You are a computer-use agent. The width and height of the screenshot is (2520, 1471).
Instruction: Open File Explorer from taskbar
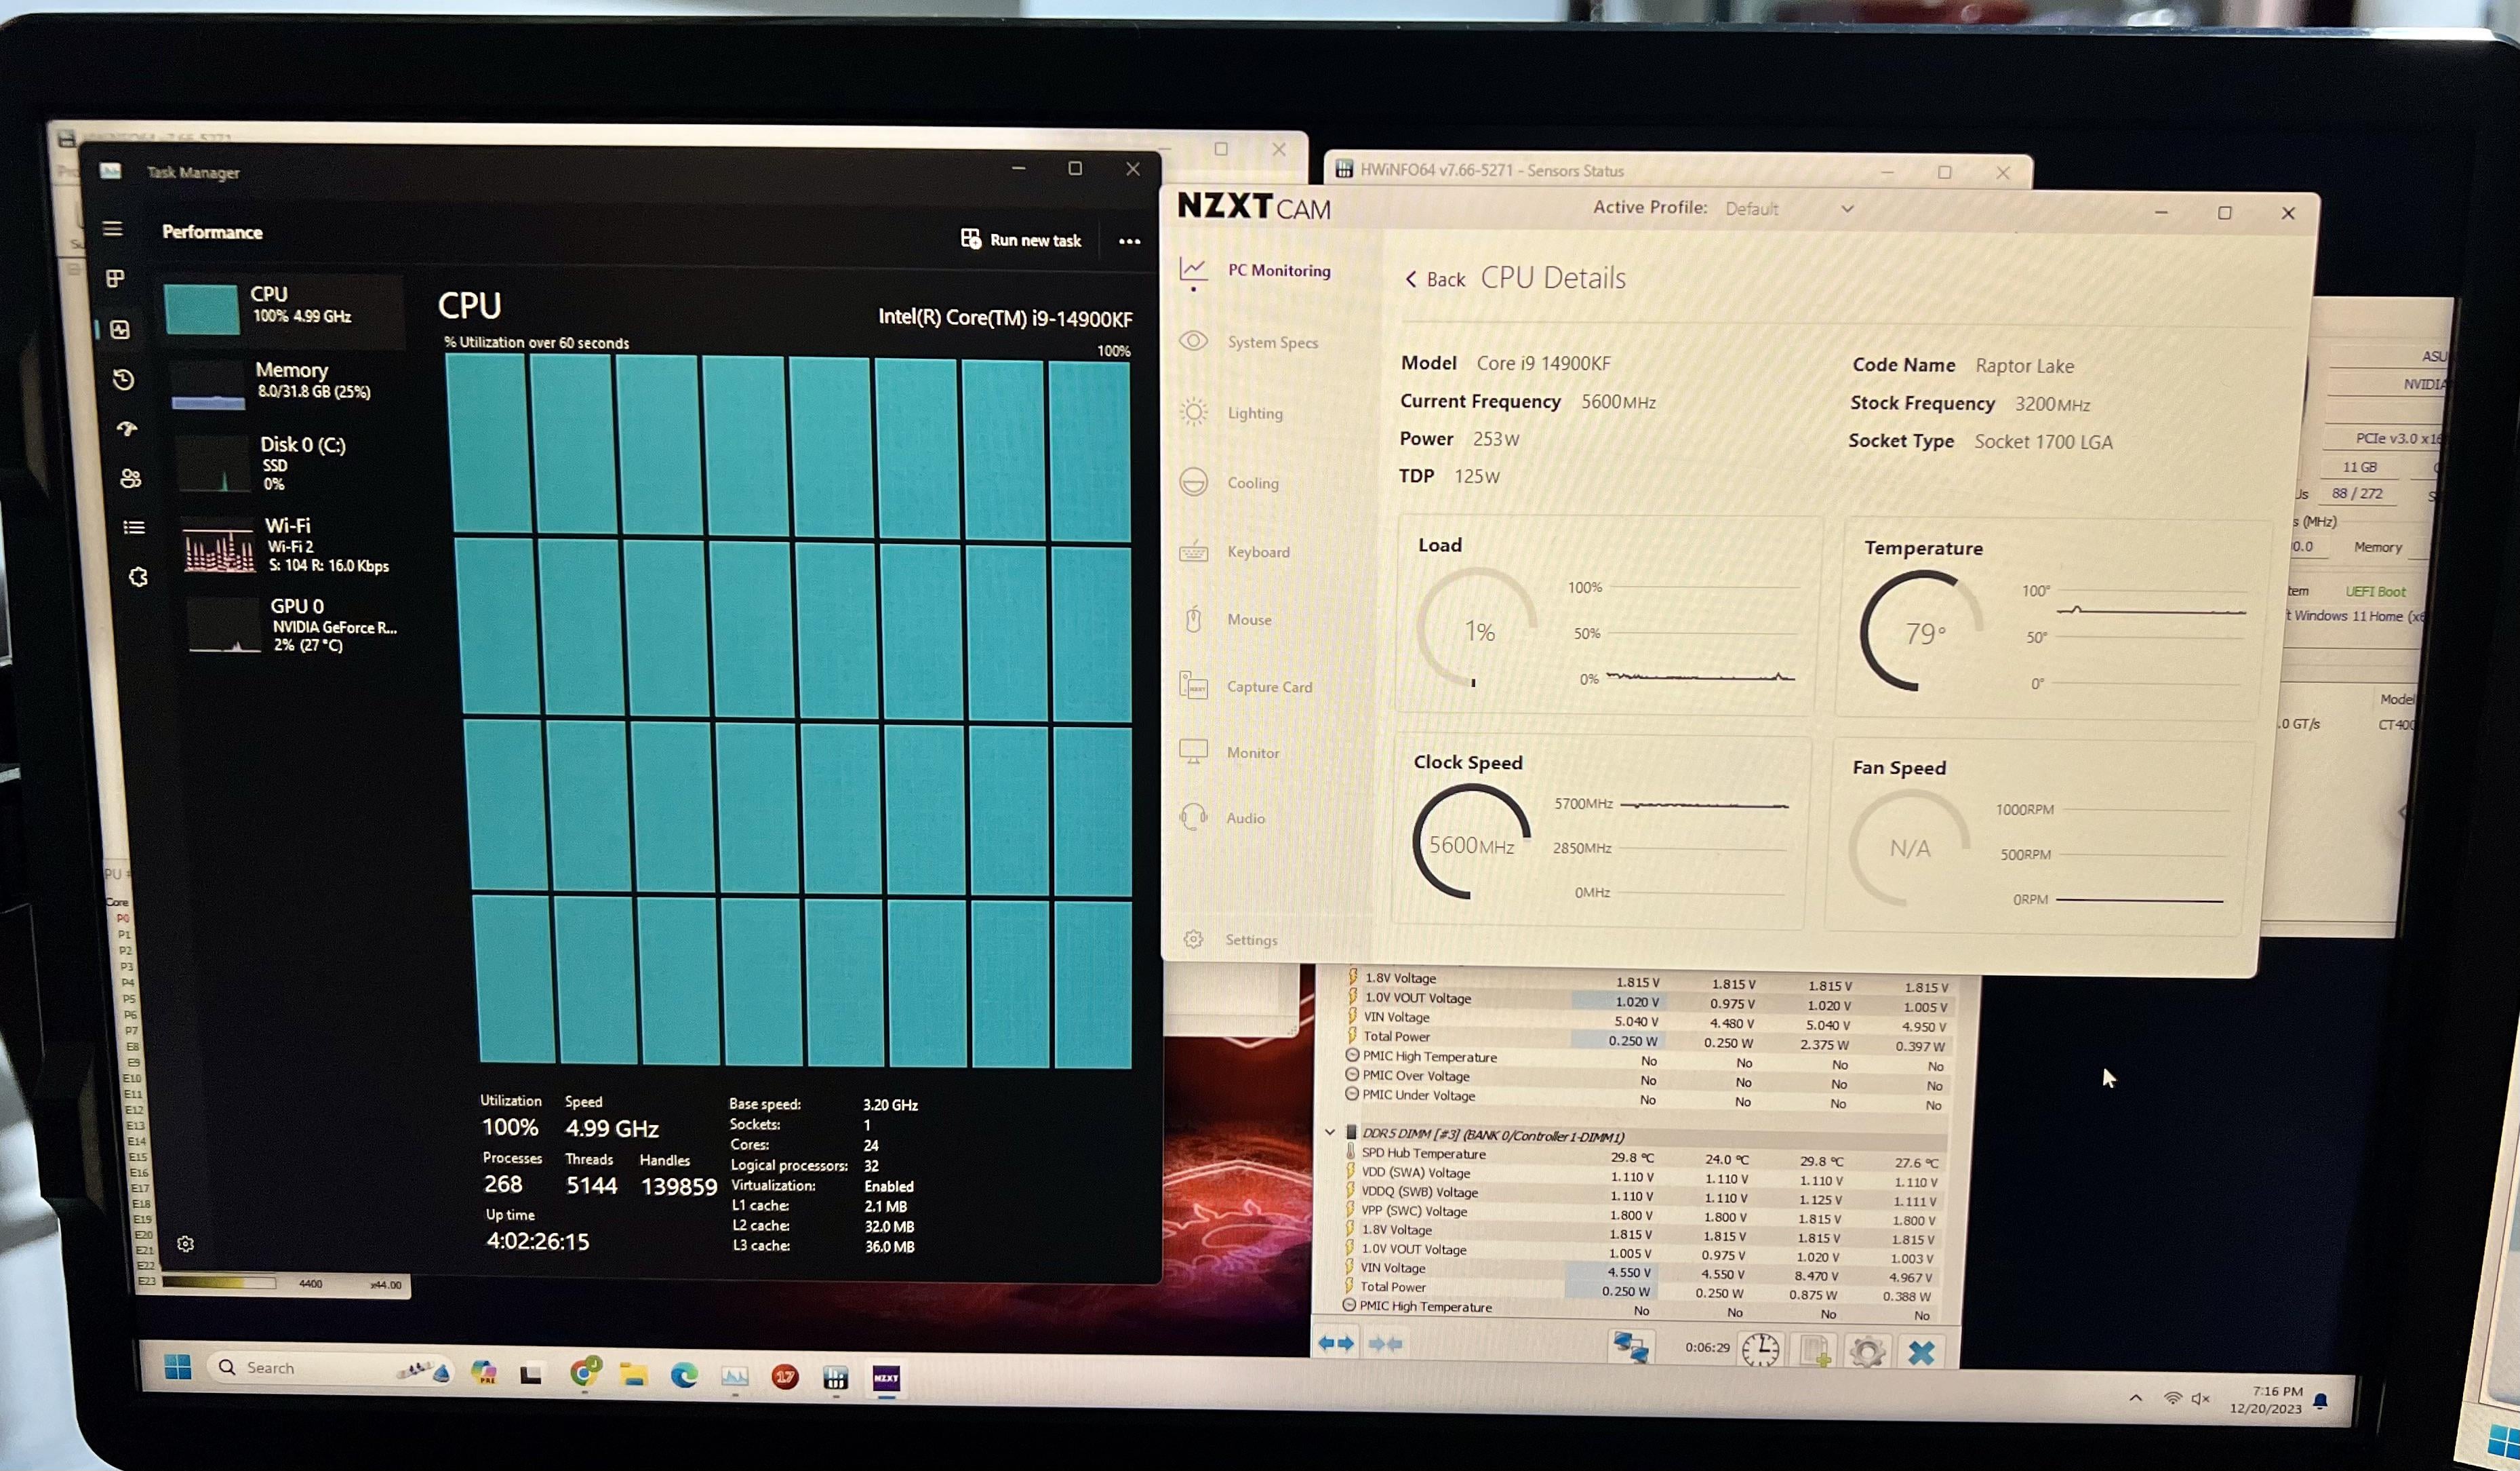[633, 1375]
